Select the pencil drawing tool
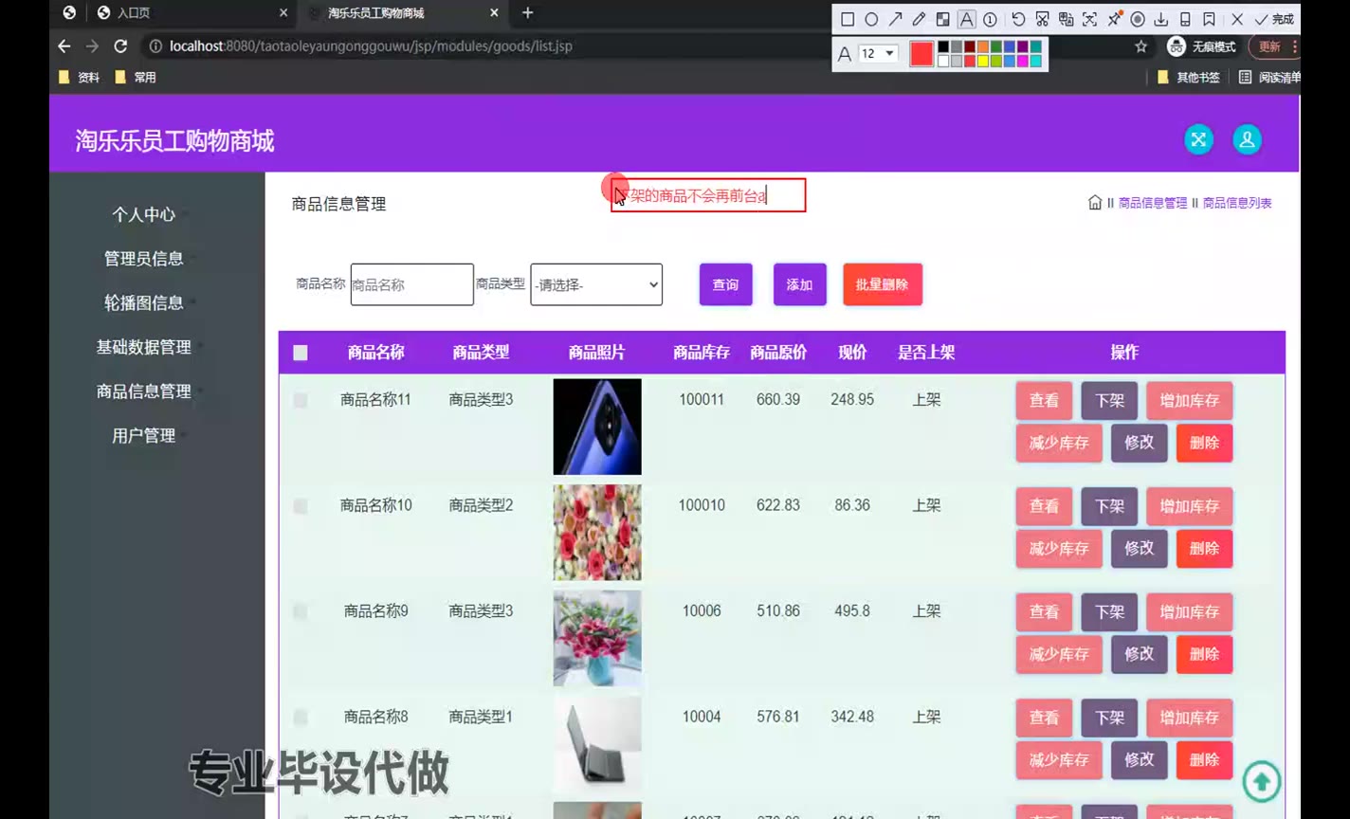The image size is (1350, 819). (x=919, y=19)
